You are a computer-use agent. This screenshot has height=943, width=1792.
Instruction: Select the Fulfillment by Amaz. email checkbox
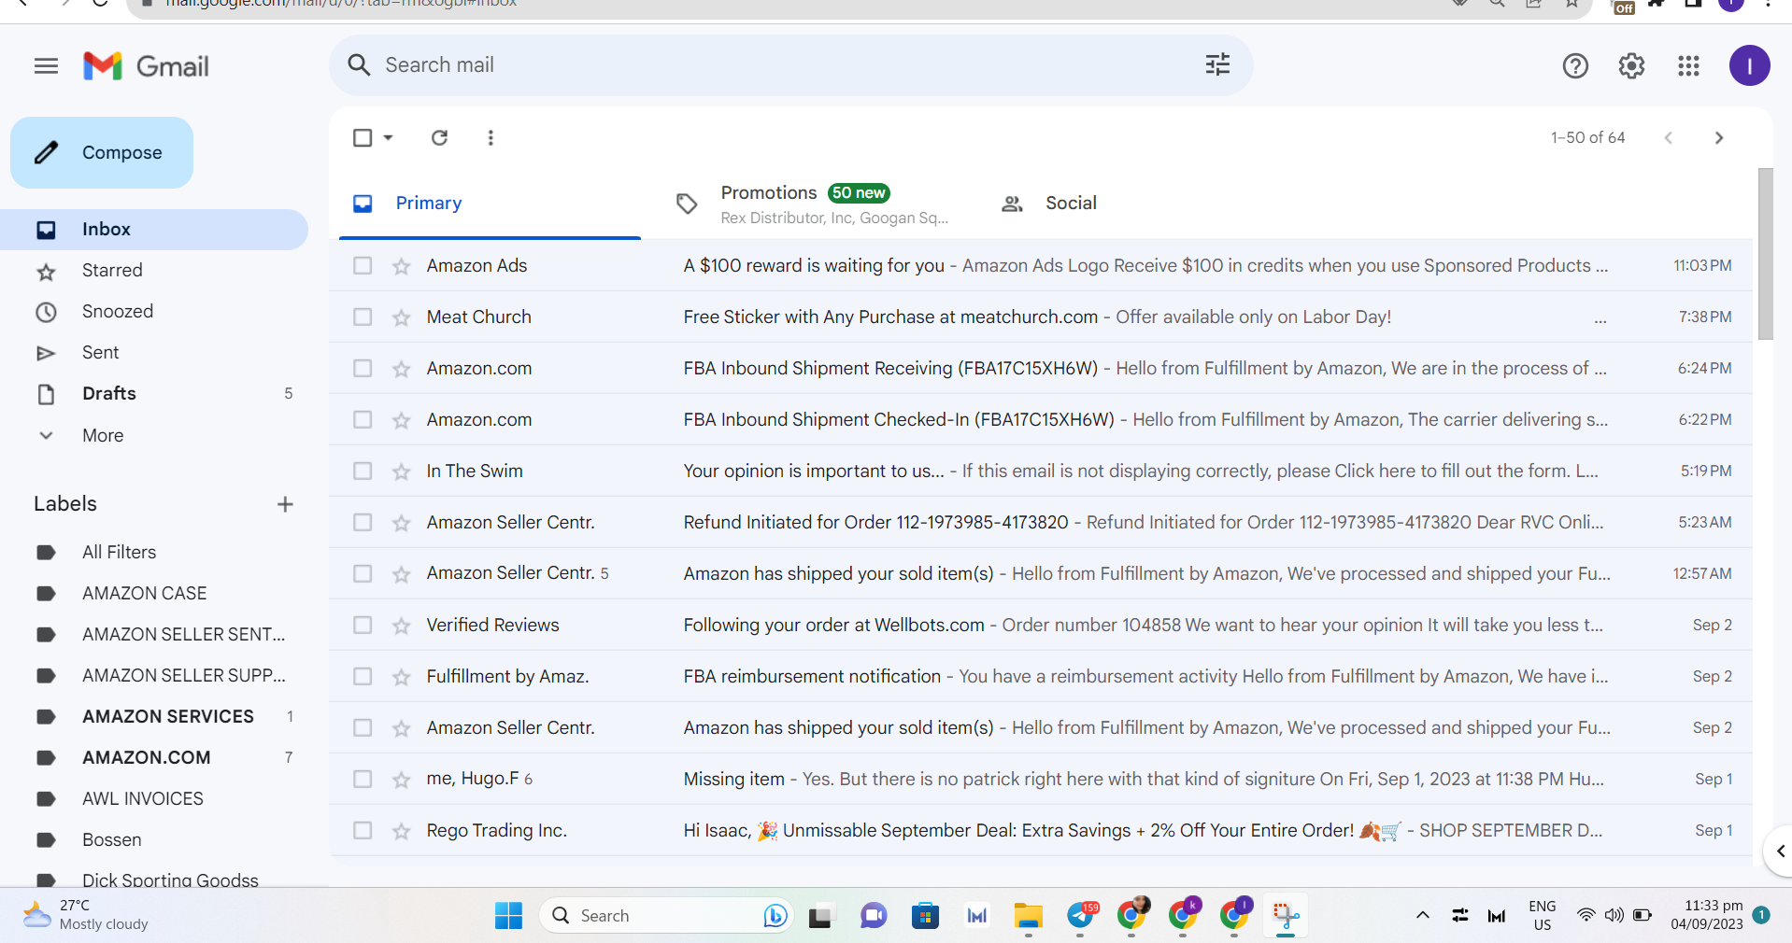coord(363,677)
